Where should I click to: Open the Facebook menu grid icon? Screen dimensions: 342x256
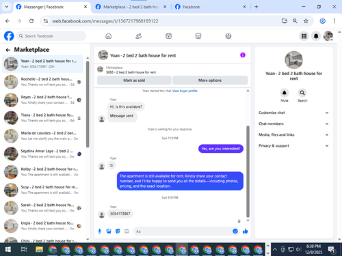[304, 36]
